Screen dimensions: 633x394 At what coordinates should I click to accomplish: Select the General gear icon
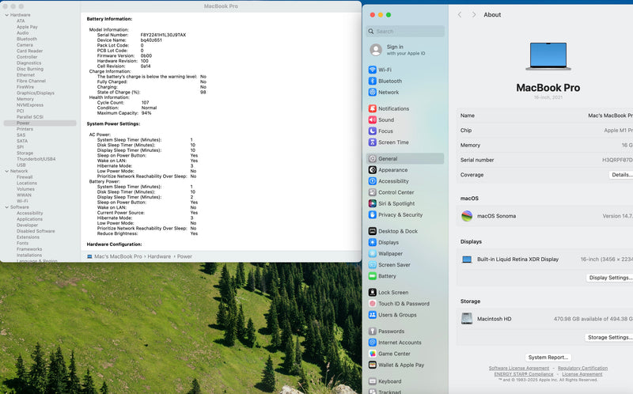(x=372, y=159)
